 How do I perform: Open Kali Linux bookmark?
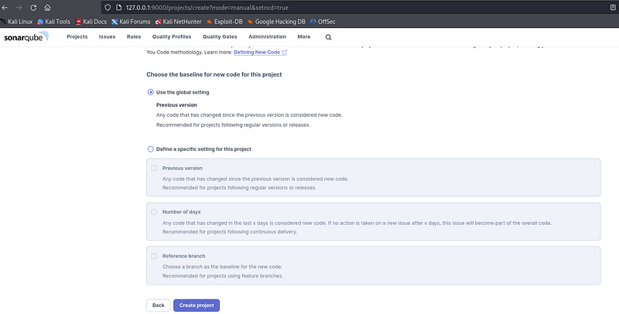tap(16, 22)
